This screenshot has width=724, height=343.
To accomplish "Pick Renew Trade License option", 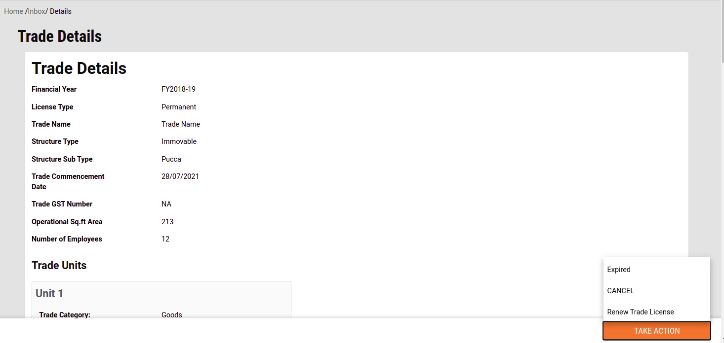I will (640, 312).
